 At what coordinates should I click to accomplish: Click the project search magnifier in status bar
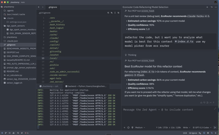point(18,133)
